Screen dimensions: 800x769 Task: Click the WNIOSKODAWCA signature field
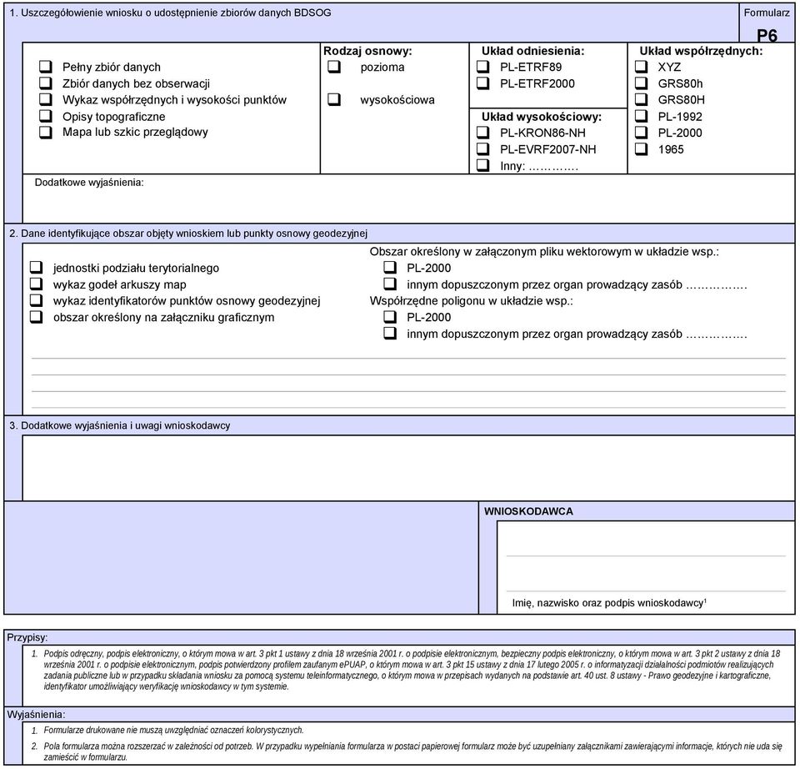[646, 567]
